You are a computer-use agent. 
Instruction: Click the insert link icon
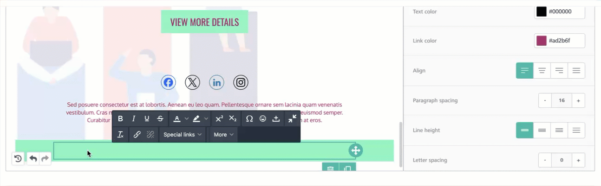coord(137,135)
